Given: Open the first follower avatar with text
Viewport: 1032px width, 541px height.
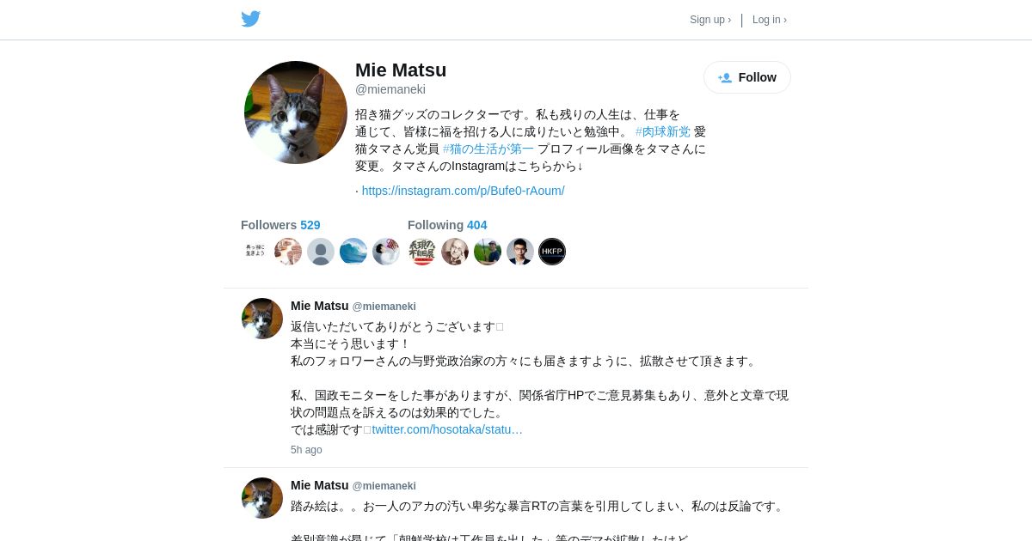Looking at the screenshot, I should [x=255, y=252].
